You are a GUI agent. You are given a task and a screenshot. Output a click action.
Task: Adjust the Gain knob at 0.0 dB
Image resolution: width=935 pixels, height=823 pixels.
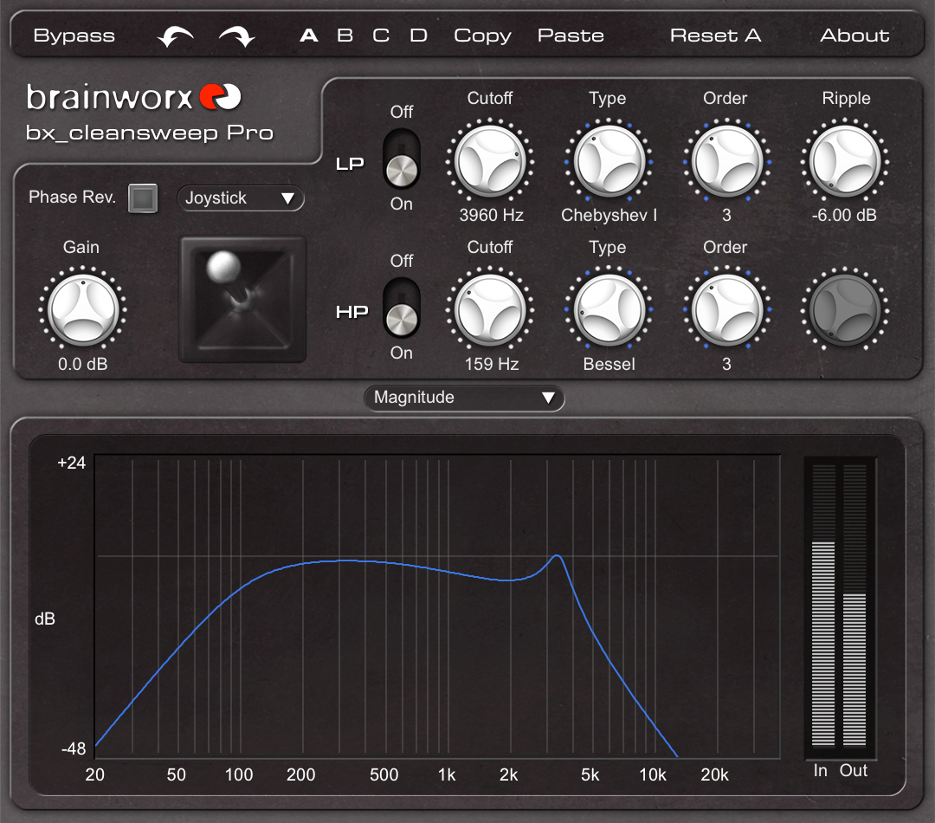[84, 309]
